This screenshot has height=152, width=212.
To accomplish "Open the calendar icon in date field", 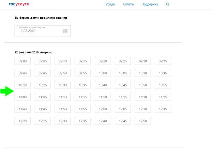I will pos(65,31).
